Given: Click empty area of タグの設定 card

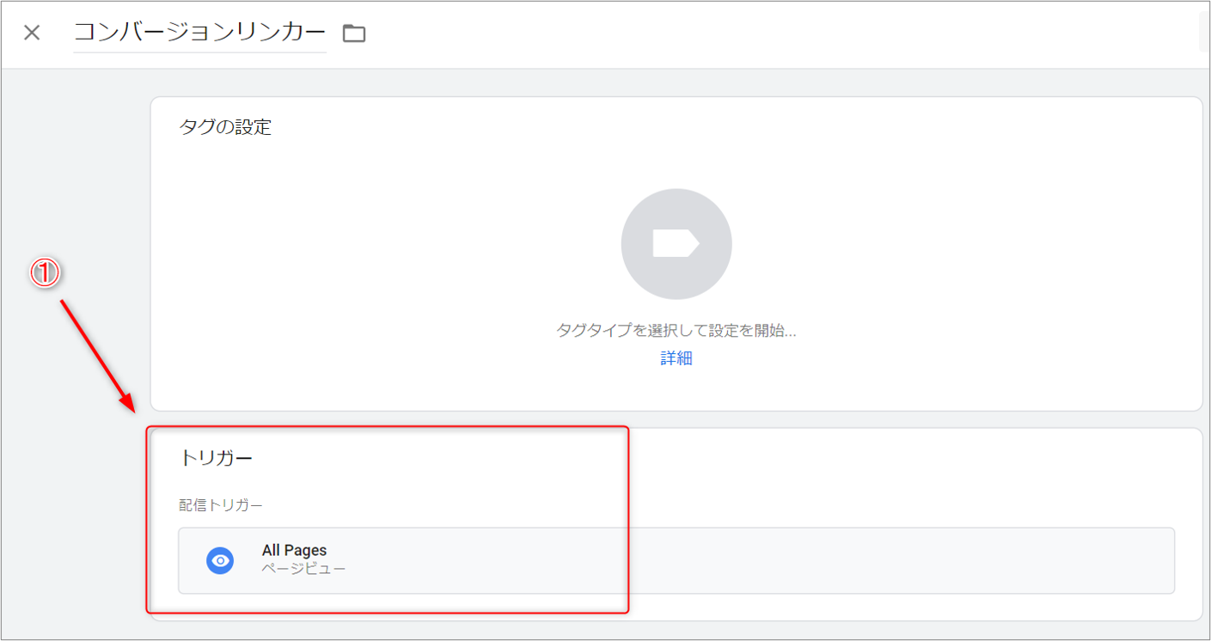Looking at the screenshot, I should (945, 258).
